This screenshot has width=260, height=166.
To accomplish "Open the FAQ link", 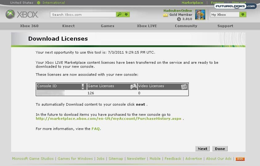I will [96, 129].
